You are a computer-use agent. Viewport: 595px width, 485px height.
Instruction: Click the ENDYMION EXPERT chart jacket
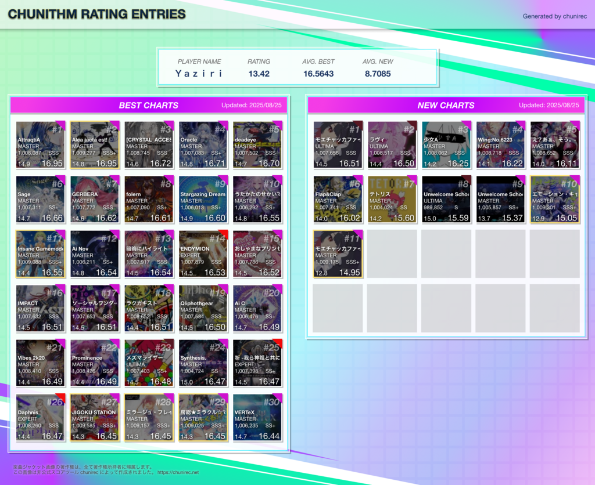point(203,254)
